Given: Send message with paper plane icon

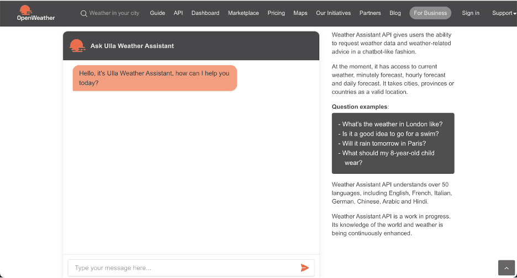Looking at the screenshot, I should (304, 268).
